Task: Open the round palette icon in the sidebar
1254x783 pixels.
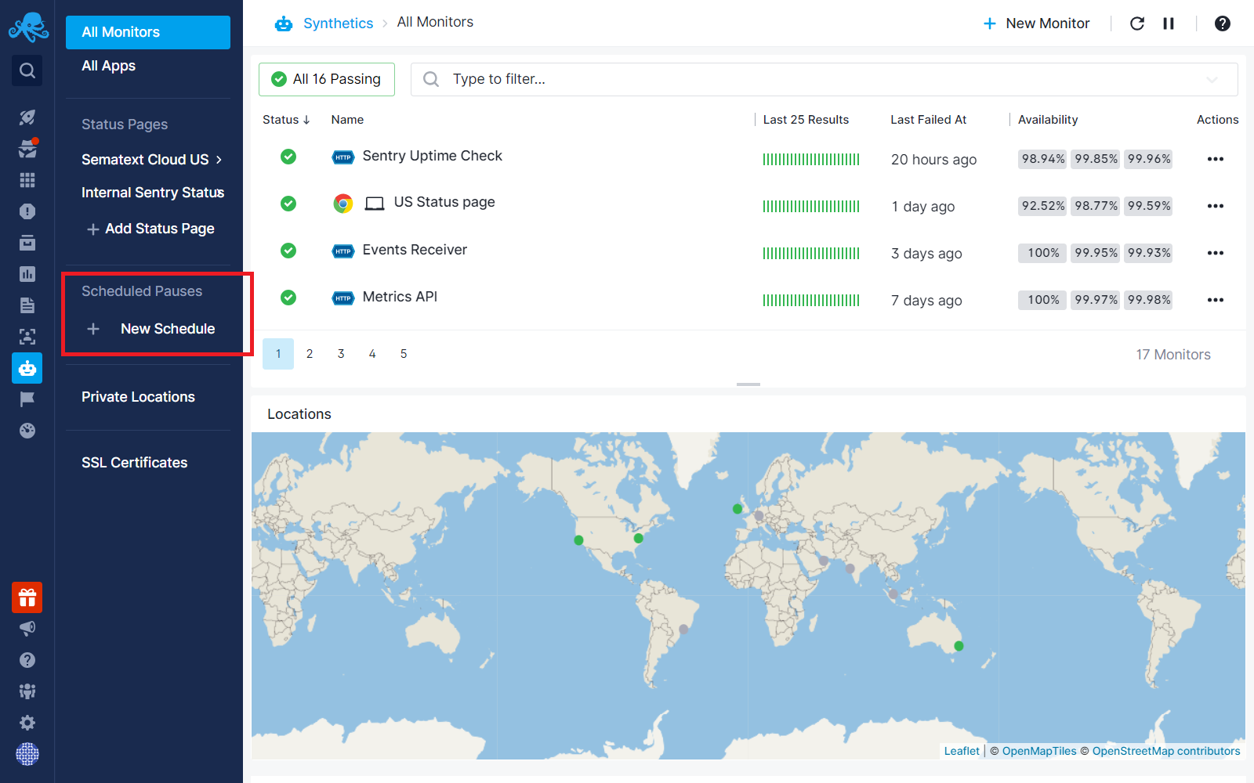Action: point(27,431)
